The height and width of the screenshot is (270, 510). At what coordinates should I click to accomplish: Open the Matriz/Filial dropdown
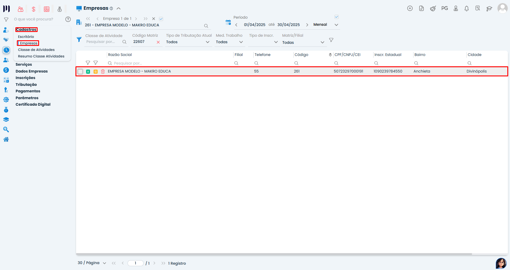tap(322, 42)
